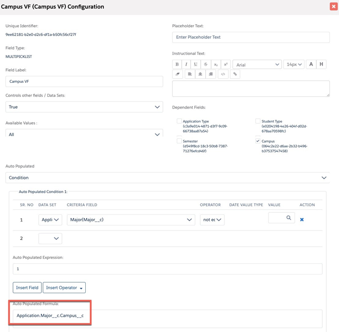
Task: Click the text color A button
Action: tap(311, 65)
